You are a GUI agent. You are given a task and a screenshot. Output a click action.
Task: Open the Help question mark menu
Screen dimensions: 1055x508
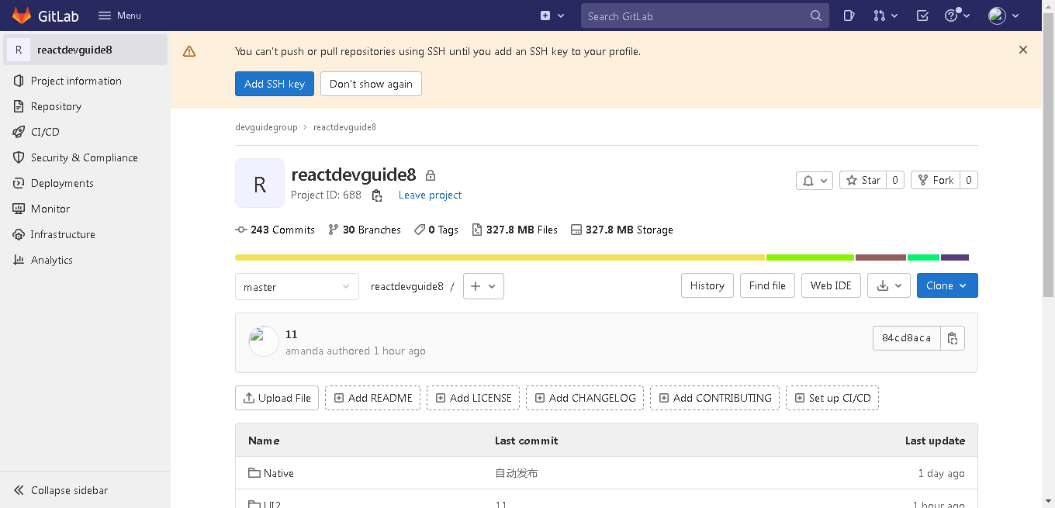coord(957,16)
